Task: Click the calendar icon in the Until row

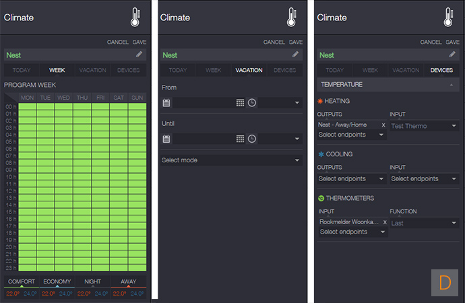Action: 166,139
